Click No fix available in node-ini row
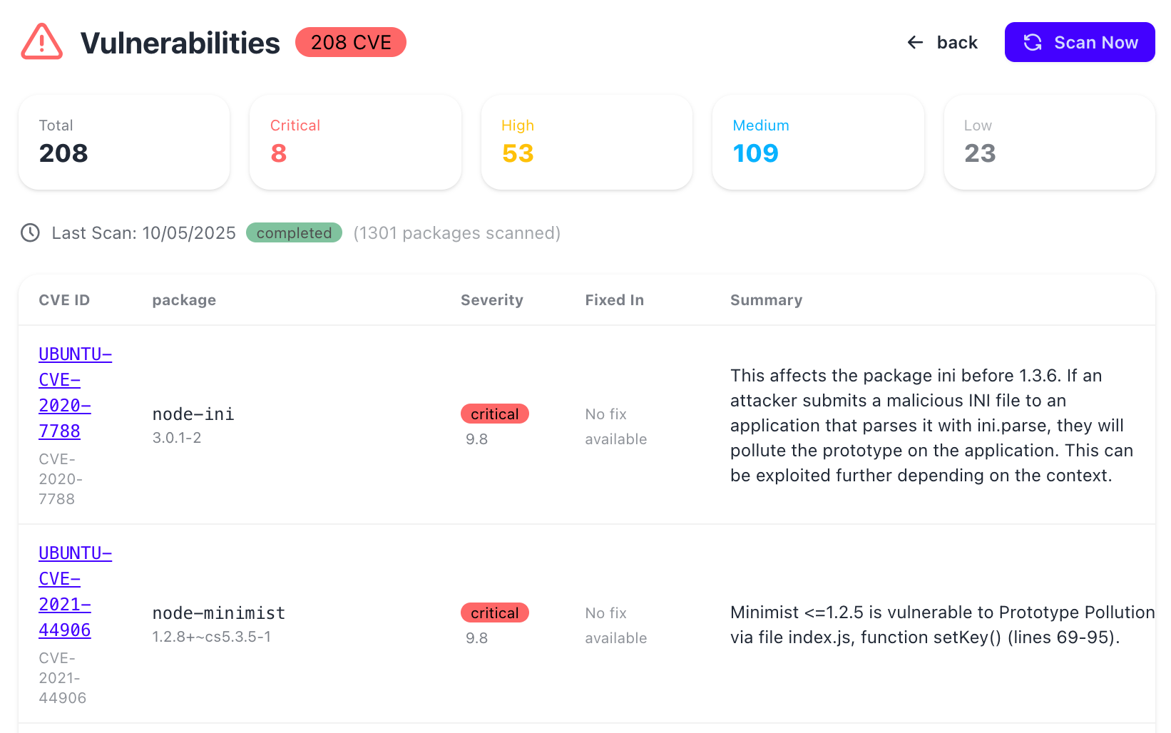The height and width of the screenshot is (733, 1171). [616, 426]
